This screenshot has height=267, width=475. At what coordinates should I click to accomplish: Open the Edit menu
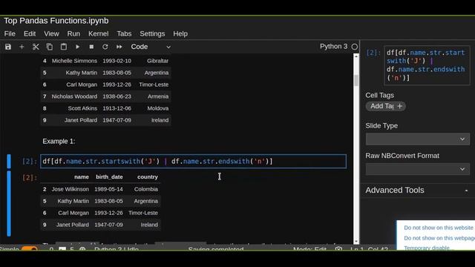pyautogui.click(x=30, y=33)
